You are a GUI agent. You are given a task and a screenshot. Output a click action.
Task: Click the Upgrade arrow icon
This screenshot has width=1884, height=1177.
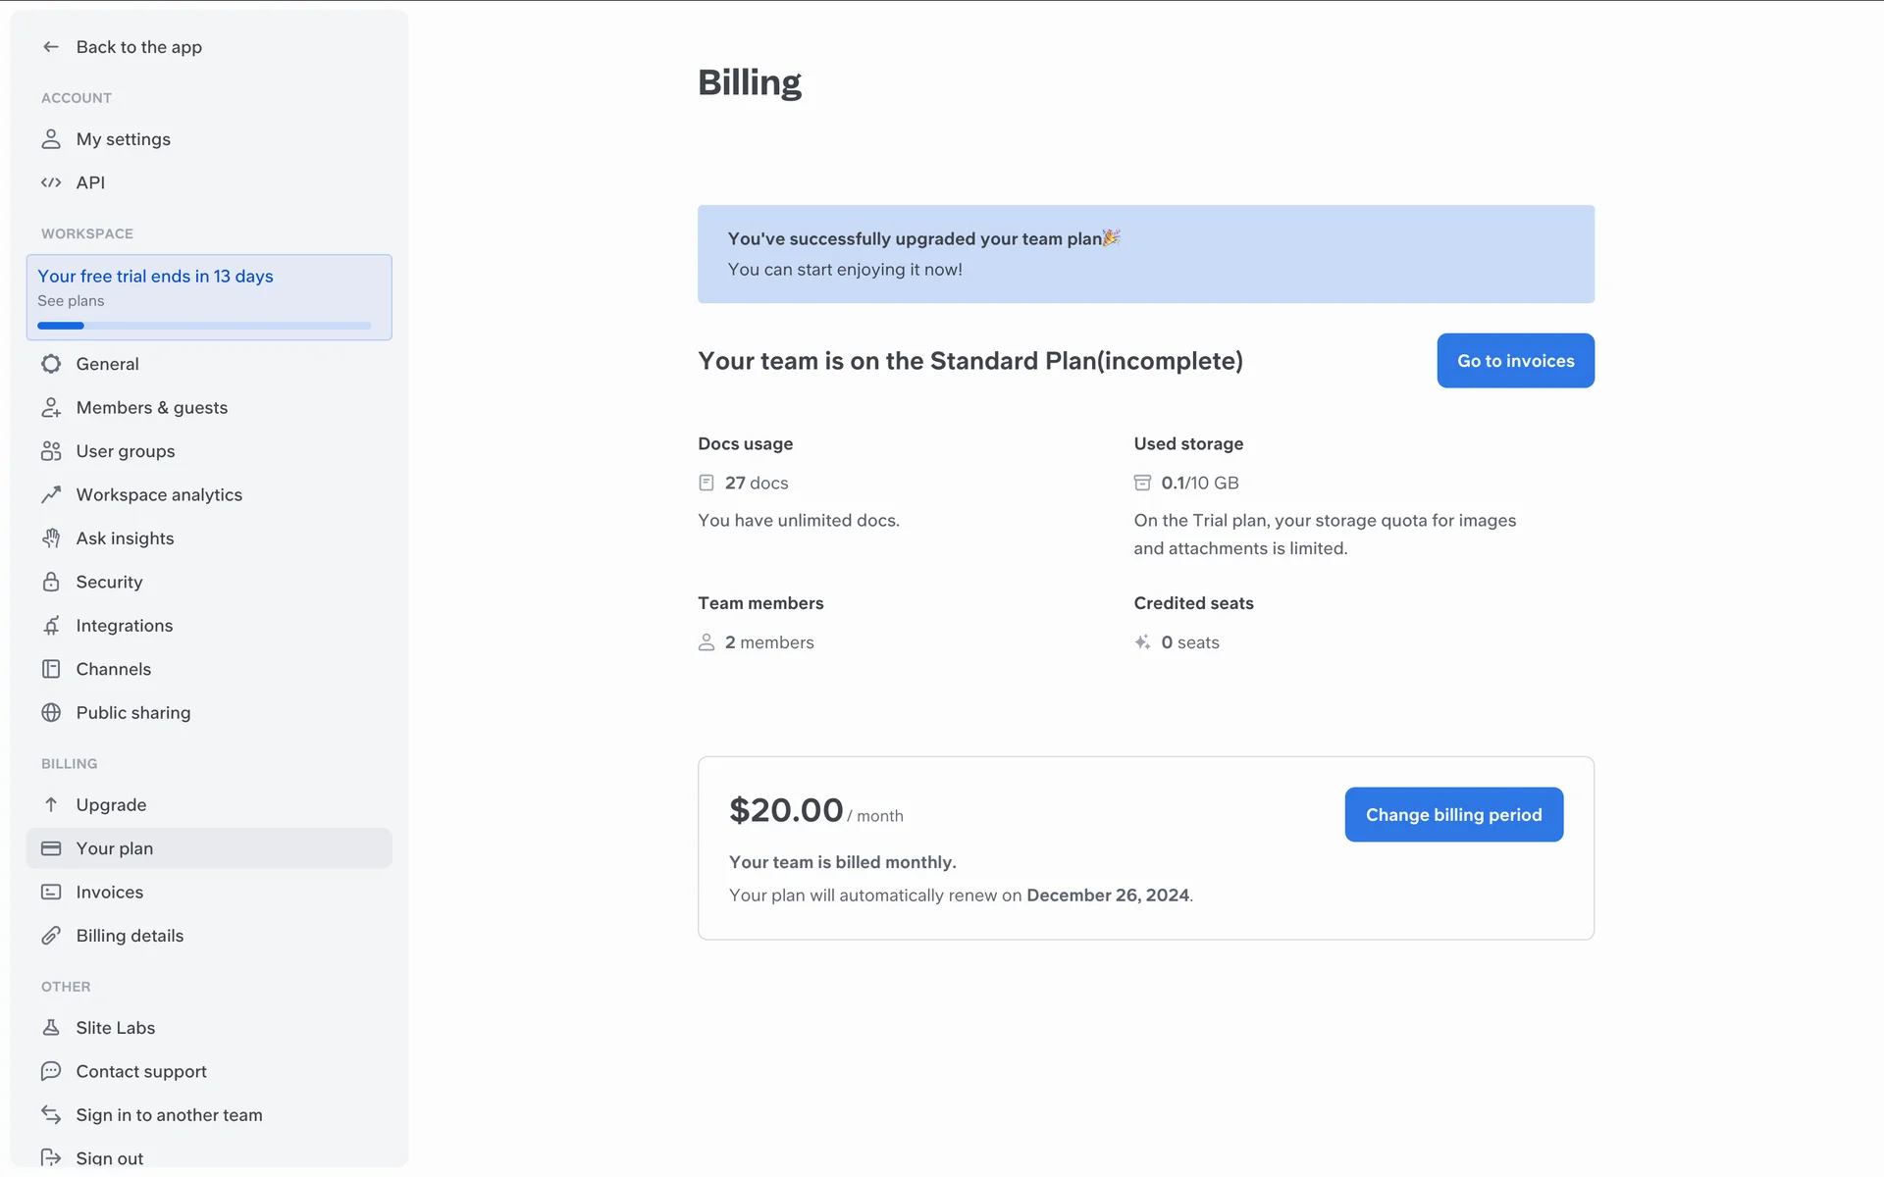pyautogui.click(x=51, y=805)
